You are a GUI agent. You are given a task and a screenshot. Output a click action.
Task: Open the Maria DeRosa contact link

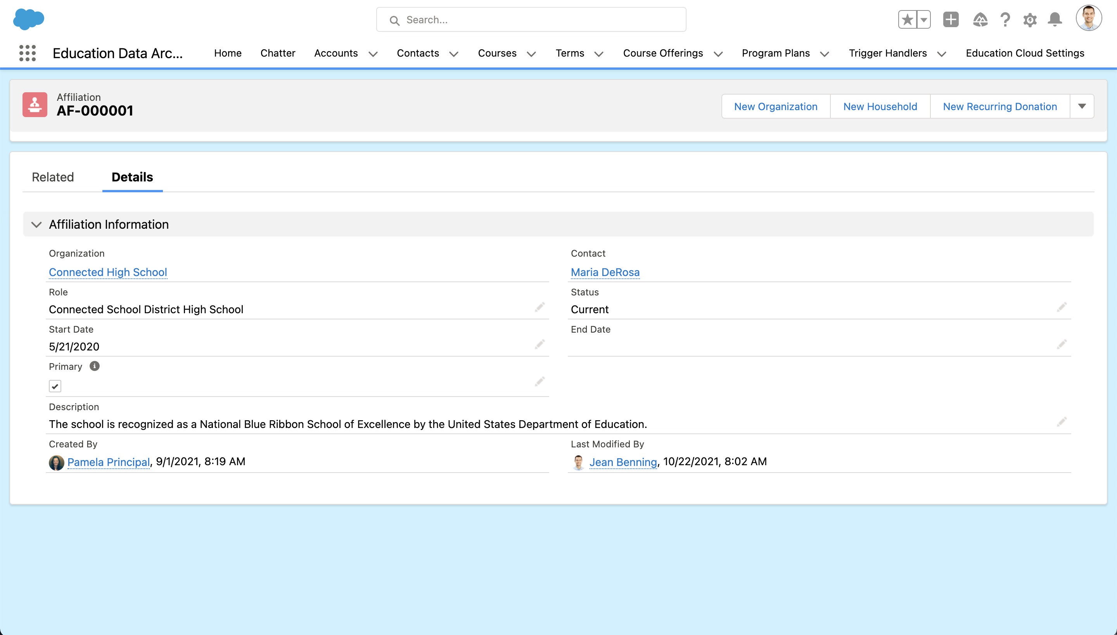(605, 272)
